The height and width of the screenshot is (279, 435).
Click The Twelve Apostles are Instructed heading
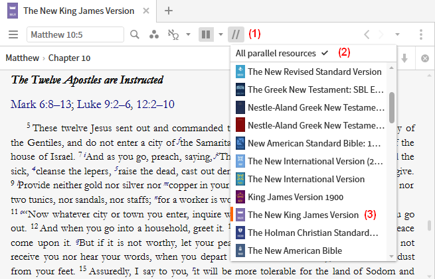click(87, 80)
